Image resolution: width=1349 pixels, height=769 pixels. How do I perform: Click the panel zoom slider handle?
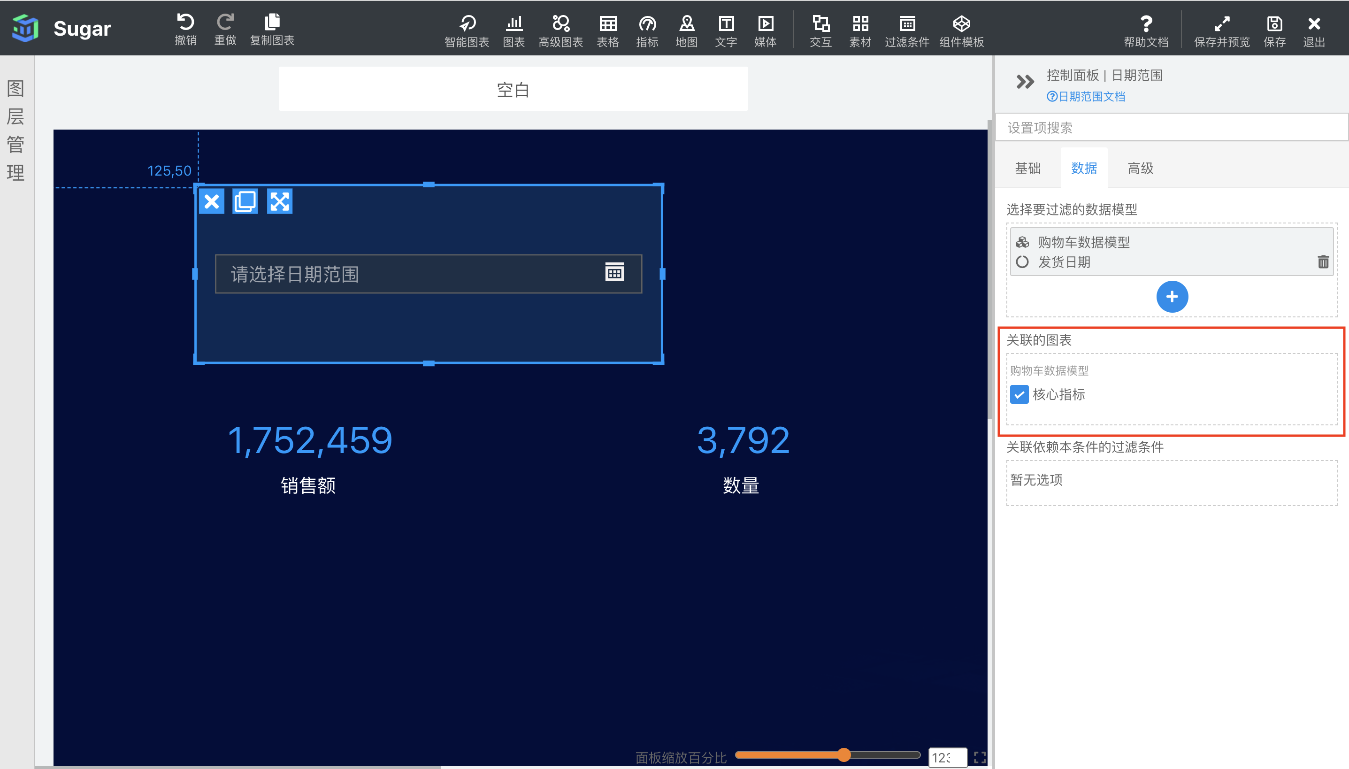click(844, 755)
